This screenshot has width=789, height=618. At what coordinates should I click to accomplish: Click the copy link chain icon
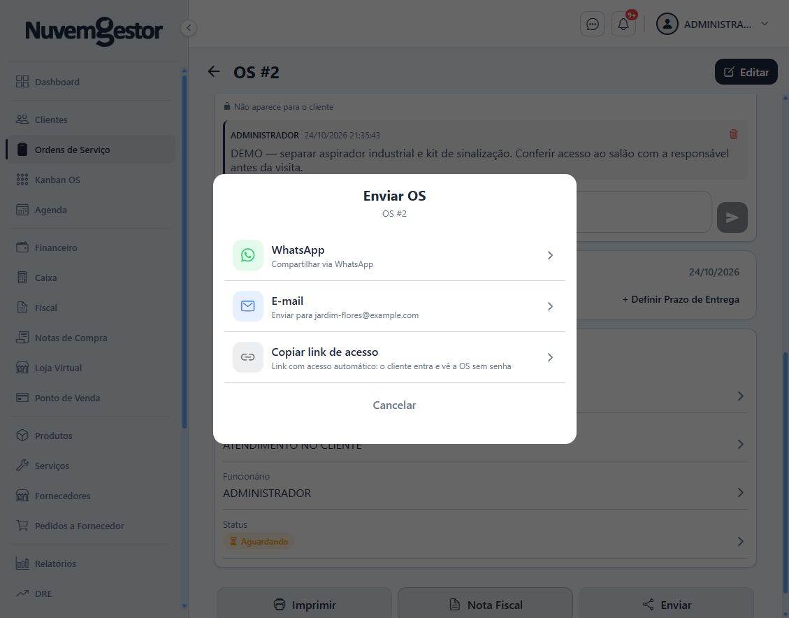click(247, 357)
